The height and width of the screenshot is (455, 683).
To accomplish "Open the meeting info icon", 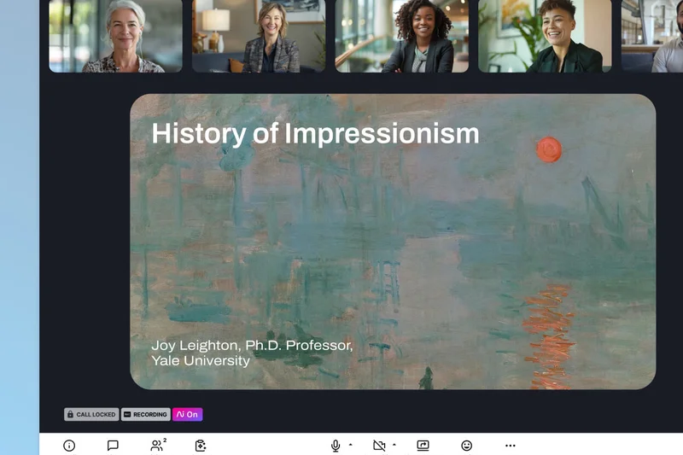I will point(69,446).
